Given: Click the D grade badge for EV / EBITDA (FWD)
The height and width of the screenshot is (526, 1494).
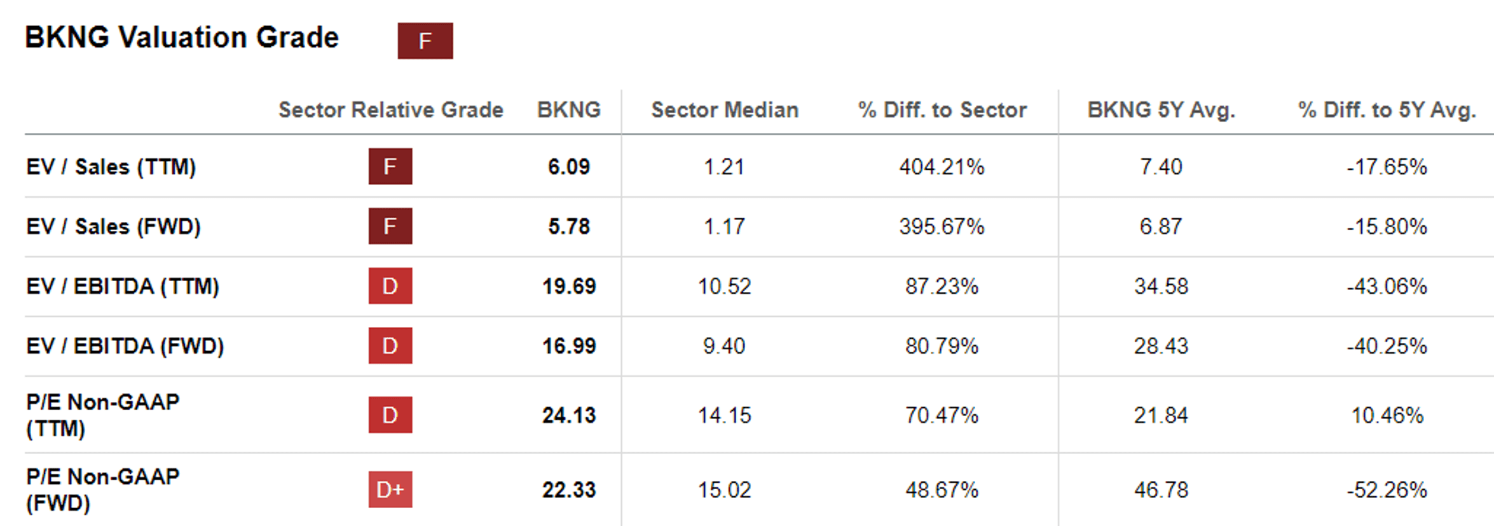Looking at the screenshot, I should (x=390, y=346).
